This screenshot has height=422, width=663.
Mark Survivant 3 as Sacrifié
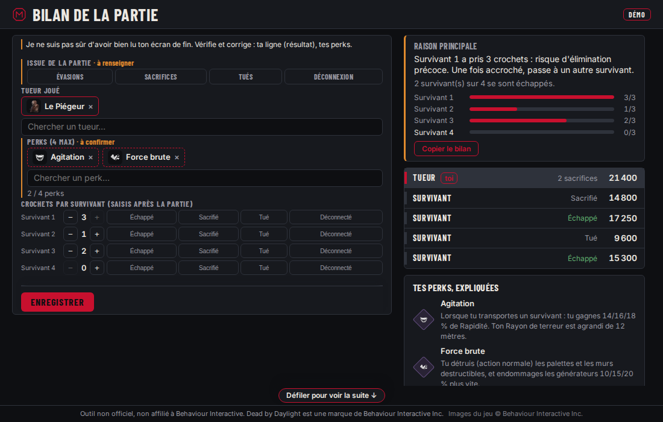click(x=209, y=251)
